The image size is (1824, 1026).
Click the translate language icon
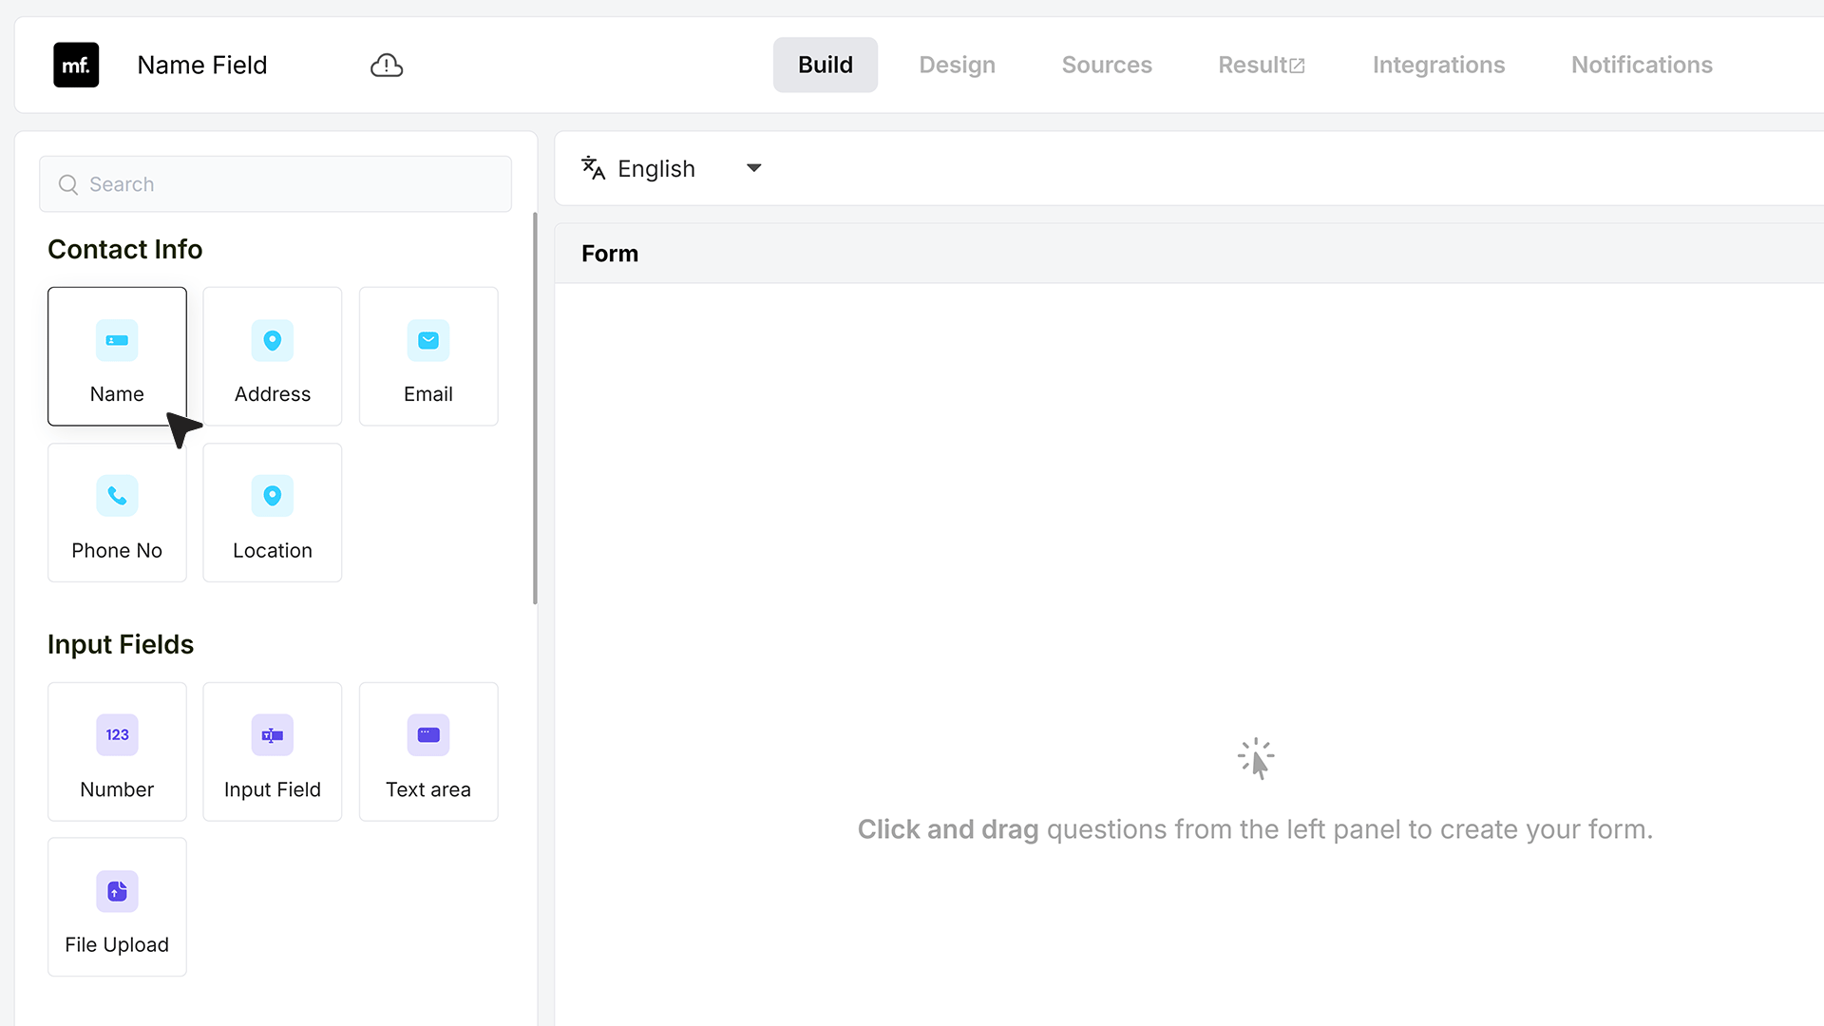[594, 168]
